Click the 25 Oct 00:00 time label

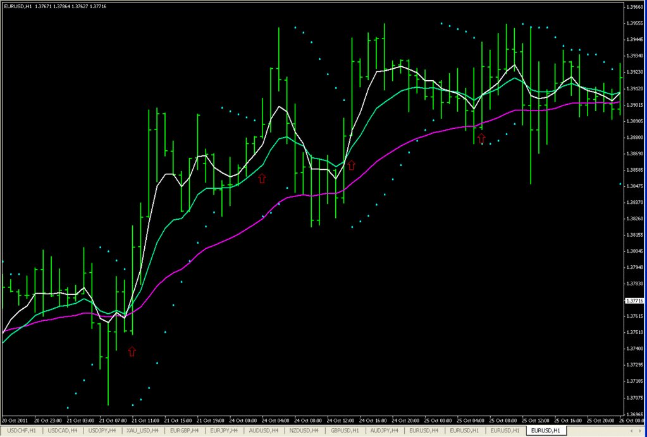tap(439, 421)
